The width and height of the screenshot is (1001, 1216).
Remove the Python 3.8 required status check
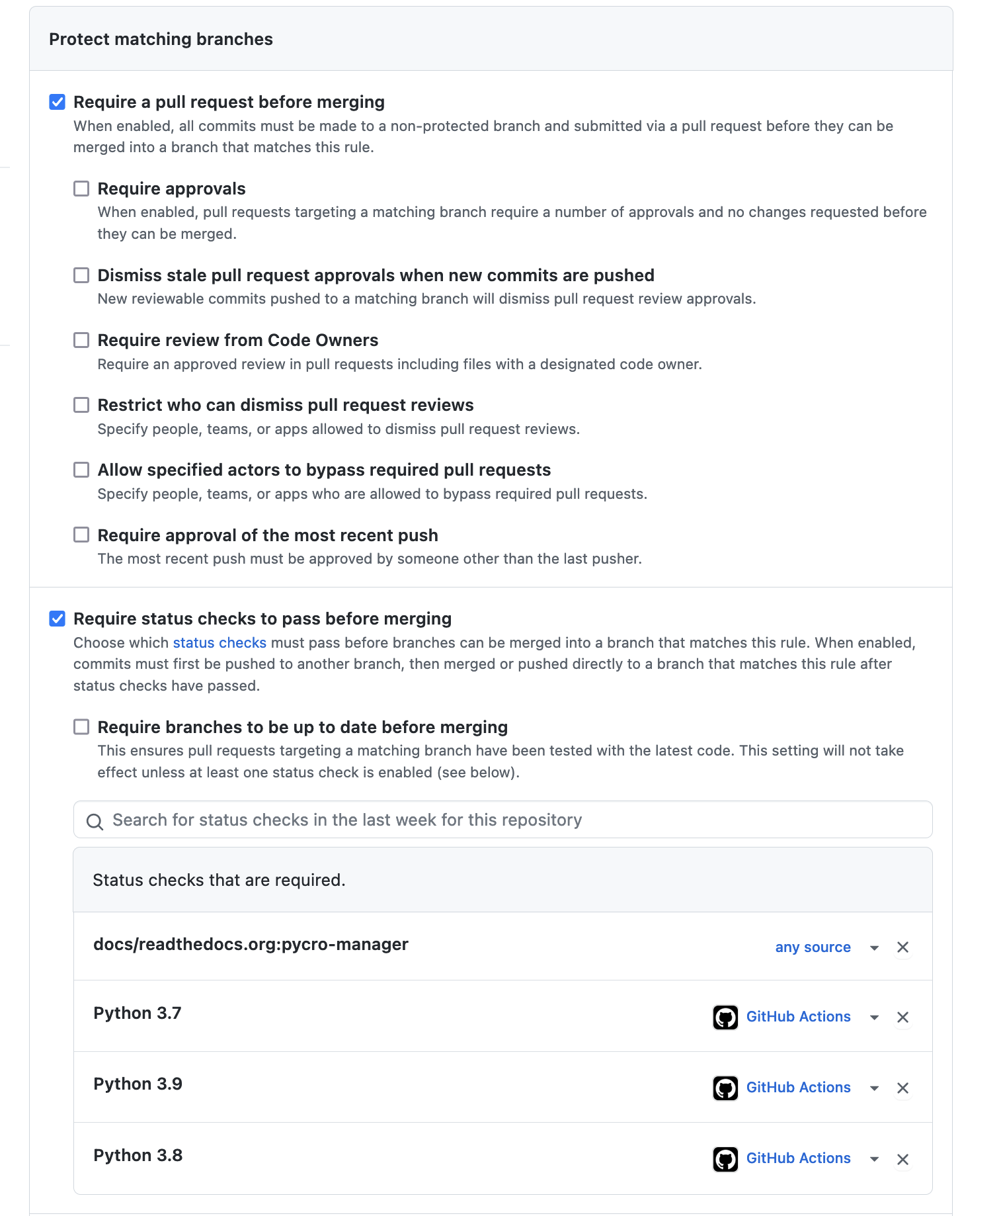click(x=902, y=1158)
